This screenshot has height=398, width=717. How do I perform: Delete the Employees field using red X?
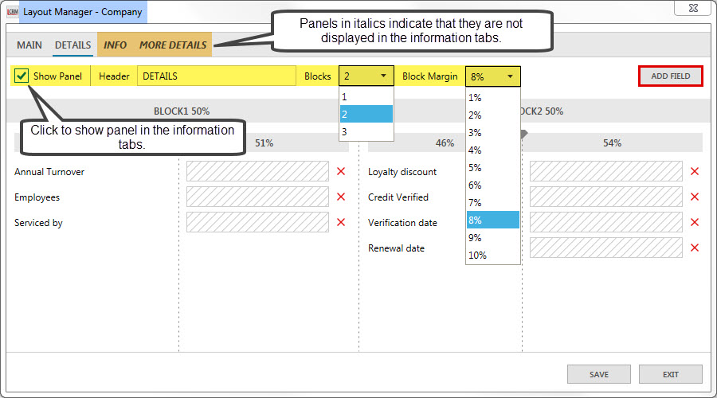[x=341, y=197]
